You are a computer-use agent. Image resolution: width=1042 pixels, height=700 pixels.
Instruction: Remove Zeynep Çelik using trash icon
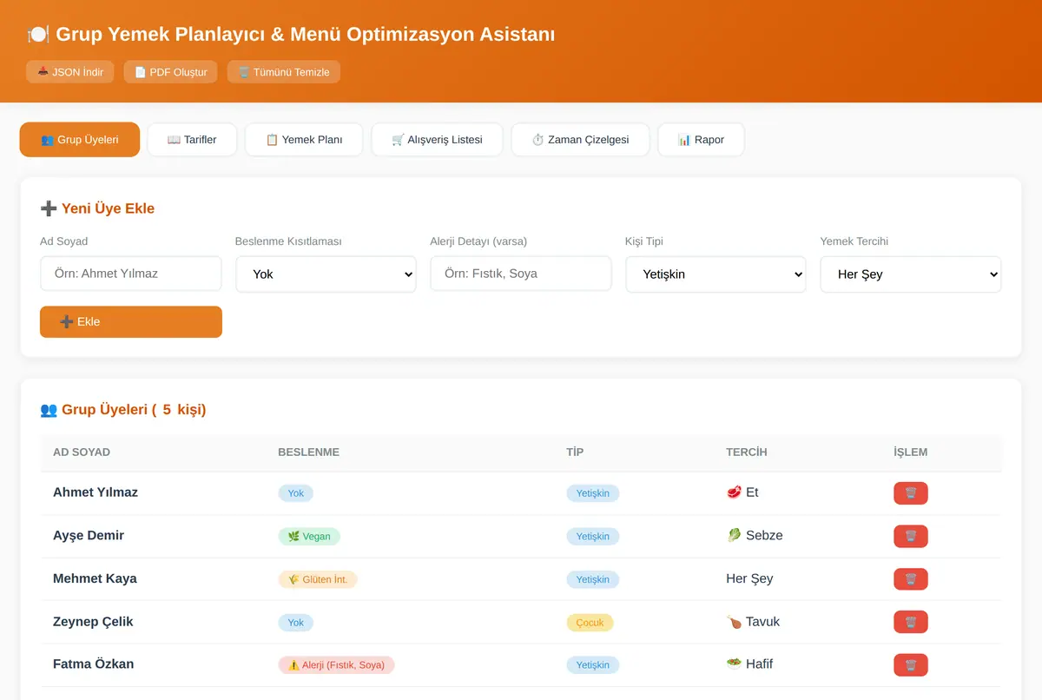[910, 622]
